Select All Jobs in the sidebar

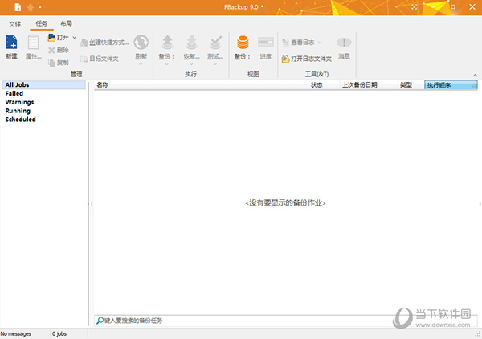pos(44,85)
